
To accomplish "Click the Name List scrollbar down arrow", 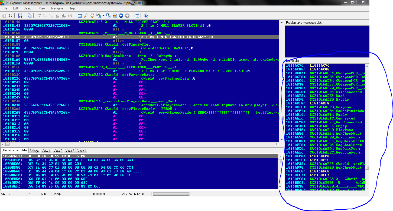I will (367, 188).
